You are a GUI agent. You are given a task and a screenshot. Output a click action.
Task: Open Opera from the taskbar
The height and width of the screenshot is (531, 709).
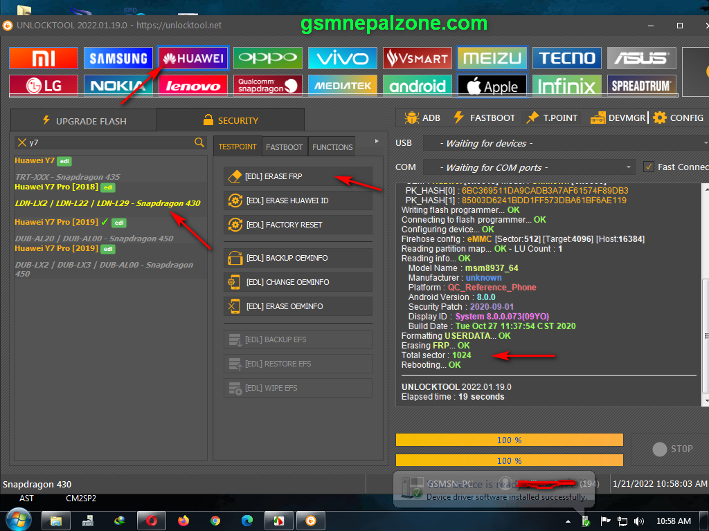(152, 521)
